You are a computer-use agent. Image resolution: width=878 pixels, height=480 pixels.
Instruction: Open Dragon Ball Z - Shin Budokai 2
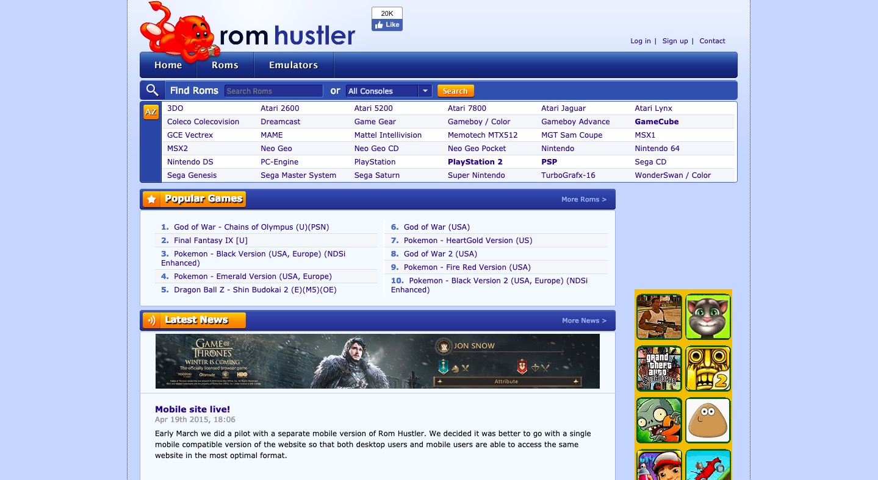255,290
